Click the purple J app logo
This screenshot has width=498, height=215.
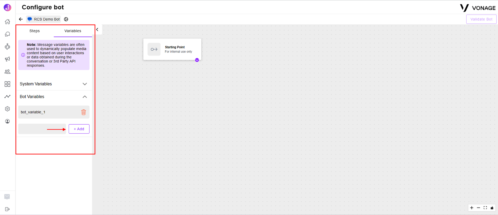[7, 7]
